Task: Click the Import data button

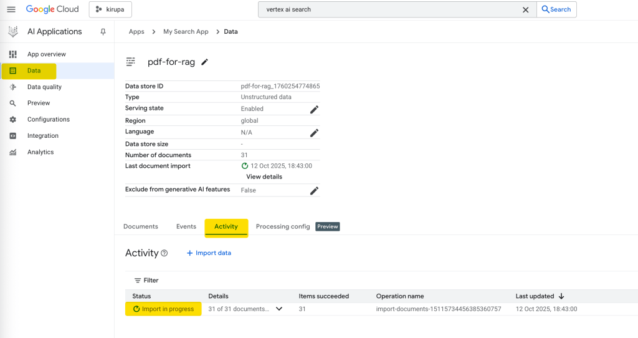Action: (x=209, y=253)
